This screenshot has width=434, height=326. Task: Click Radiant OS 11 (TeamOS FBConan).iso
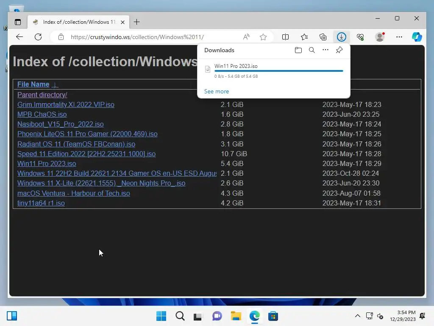pyautogui.click(x=76, y=144)
